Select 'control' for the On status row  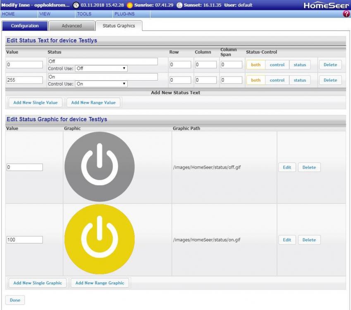point(277,80)
